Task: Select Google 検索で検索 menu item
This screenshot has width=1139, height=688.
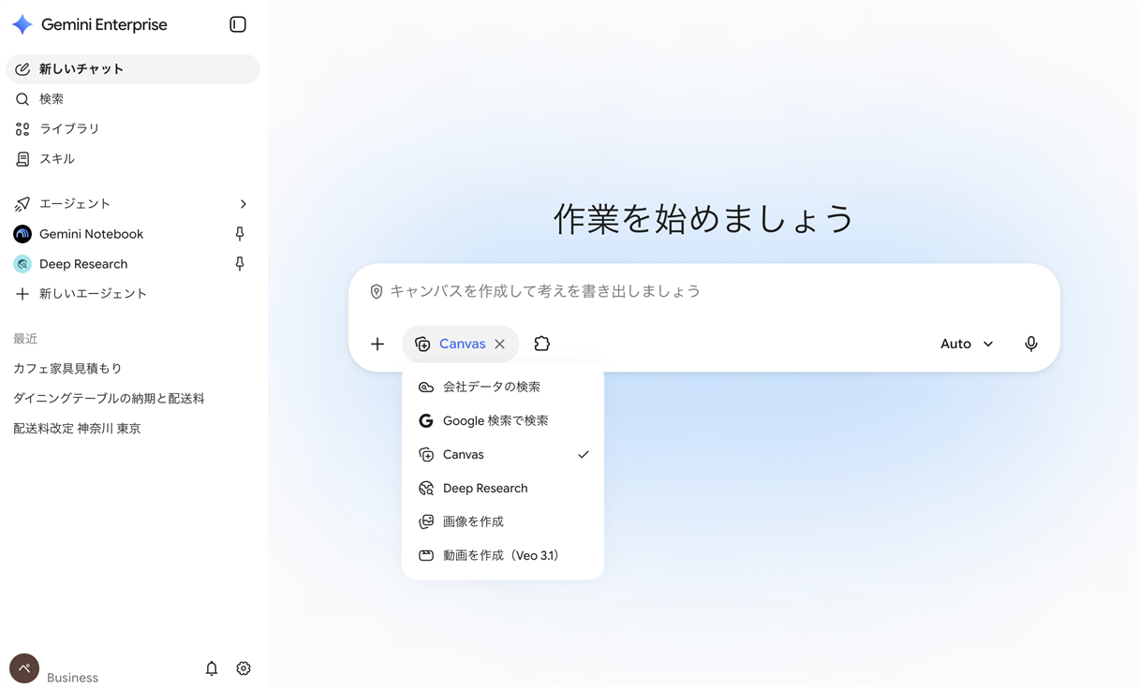Action: tap(503, 421)
